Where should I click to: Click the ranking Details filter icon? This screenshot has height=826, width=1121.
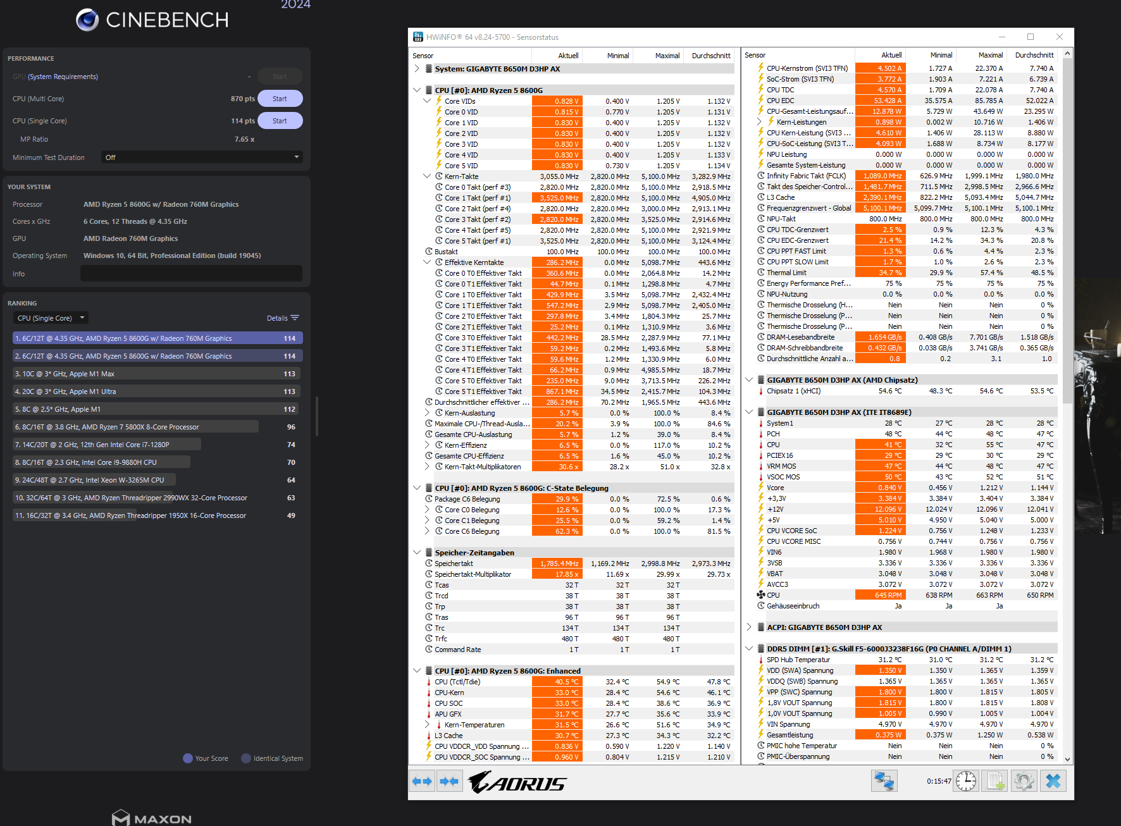pyautogui.click(x=295, y=318)
